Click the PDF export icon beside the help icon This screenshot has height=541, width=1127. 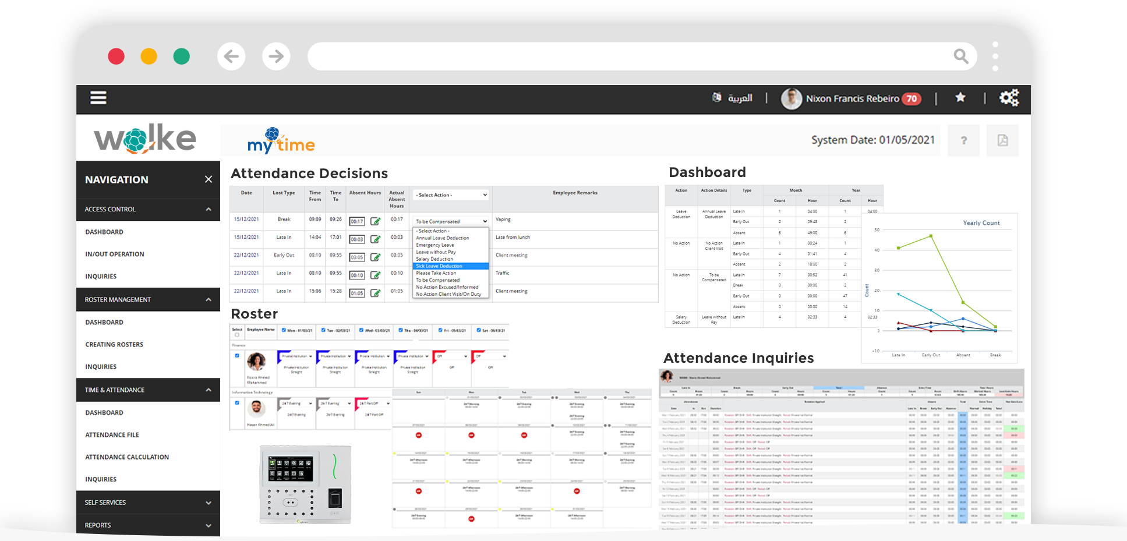pyautogui.click(x=1002, y=140)
